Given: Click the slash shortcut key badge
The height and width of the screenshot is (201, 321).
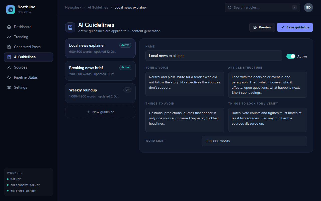Looking at the screenshot, I should click(294, 8).
